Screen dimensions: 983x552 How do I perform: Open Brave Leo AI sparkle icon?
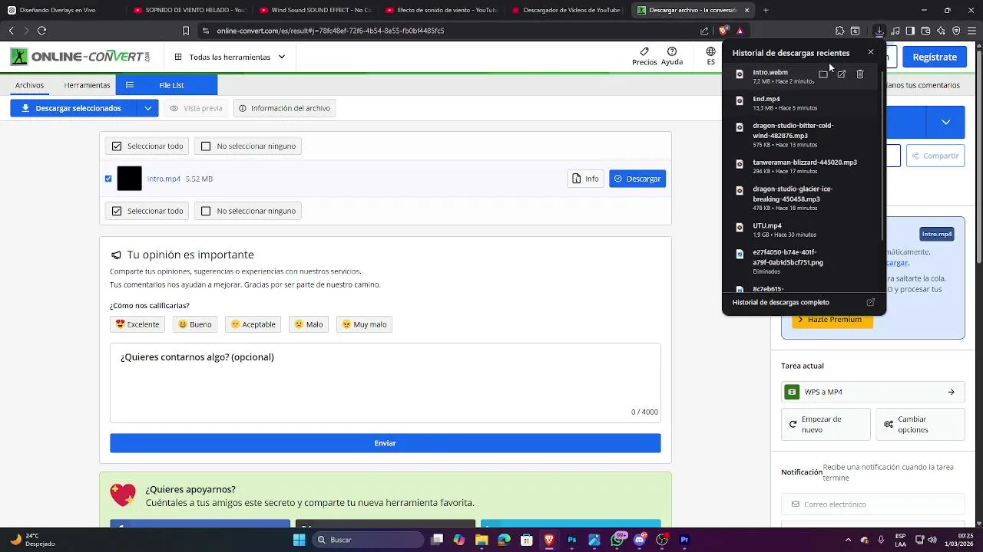tap(941, 31)
